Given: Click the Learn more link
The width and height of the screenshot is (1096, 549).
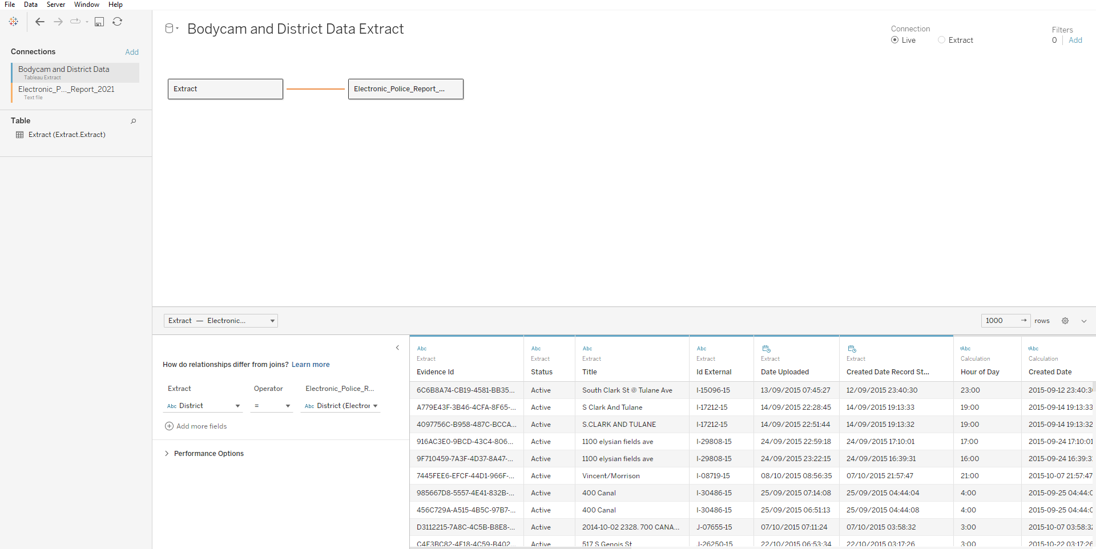Looking at the screenshot, I should [x=311, y=365].
